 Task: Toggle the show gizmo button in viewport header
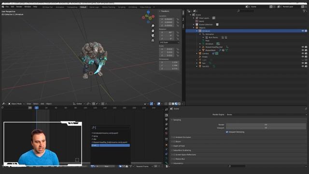click(151, 104)
